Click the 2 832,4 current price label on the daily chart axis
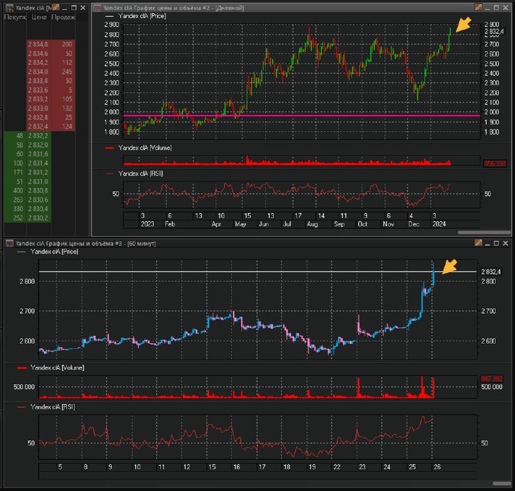515x491 pixels. pyautogui.click(x=494, y=32)
